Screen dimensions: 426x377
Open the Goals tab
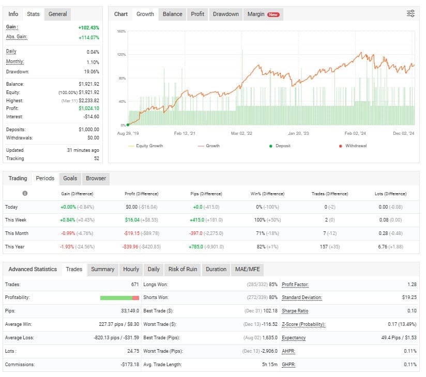click(70, 178)
